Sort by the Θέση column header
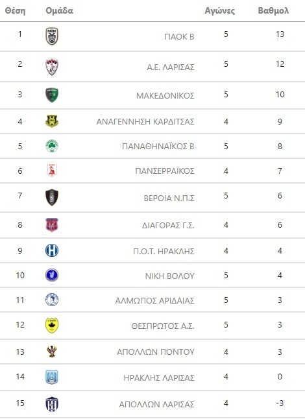This screenshot has width=305, height=419. [x=15, y=10]
